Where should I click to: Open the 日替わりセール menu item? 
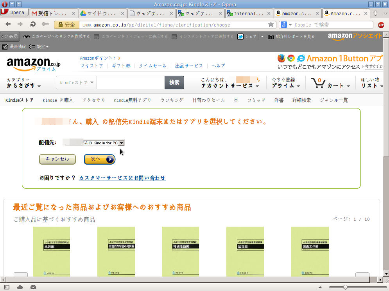tap(208, 100)
